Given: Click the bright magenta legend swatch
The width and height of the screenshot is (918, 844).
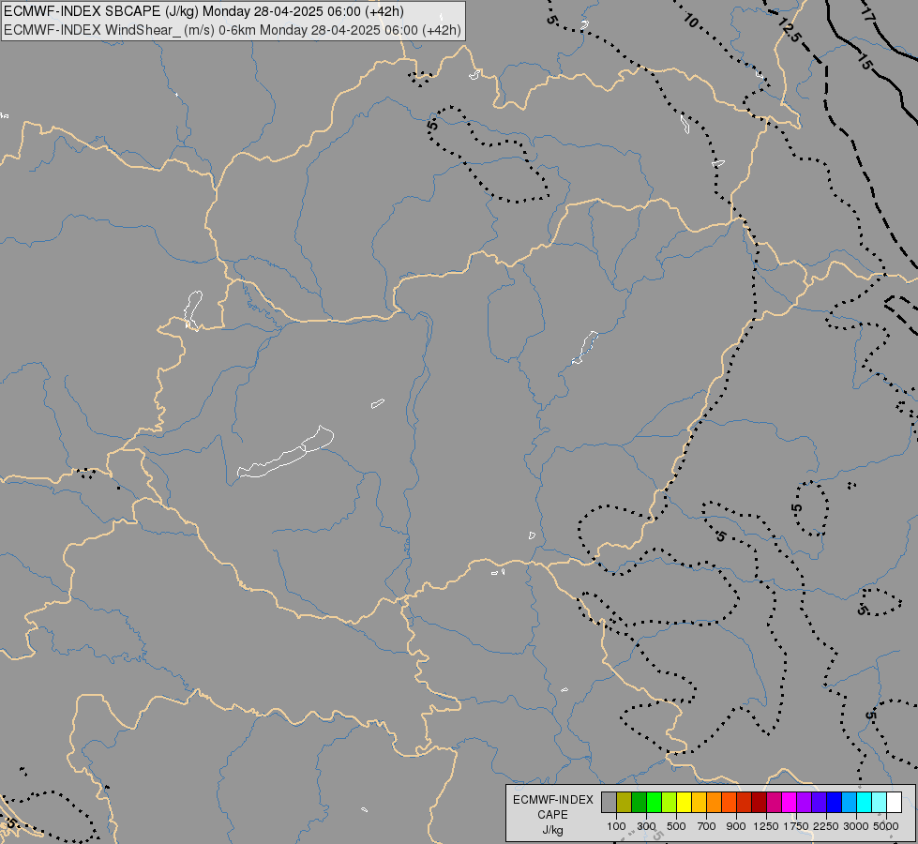Looking at the screenshot, I should [790, 803].
